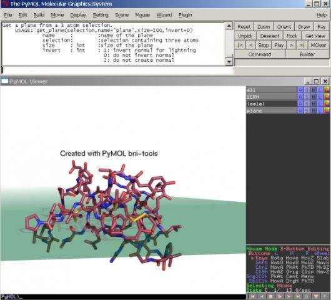Image resolution: width=331 pixels, height=300 pixels.
Task: Open the Scene menu
Action: click(122, 15)
